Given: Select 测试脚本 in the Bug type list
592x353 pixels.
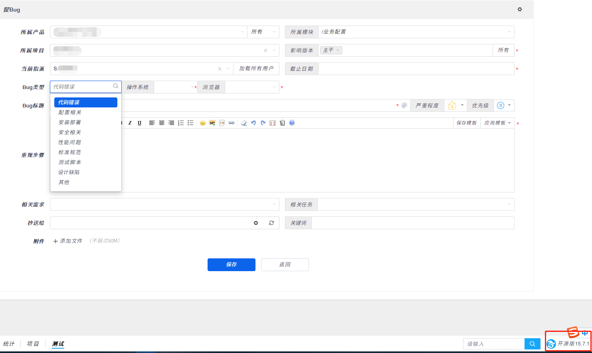Looking at the screenshot, I should pos(86,162).
